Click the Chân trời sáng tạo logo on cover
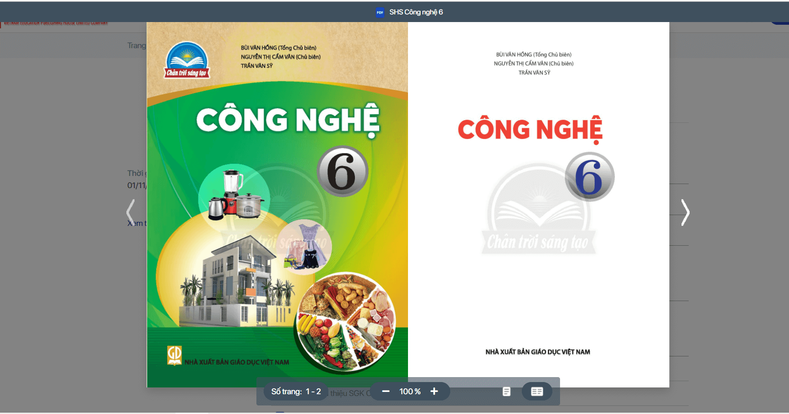Screen dimensions: 789x414 point(187,60)
